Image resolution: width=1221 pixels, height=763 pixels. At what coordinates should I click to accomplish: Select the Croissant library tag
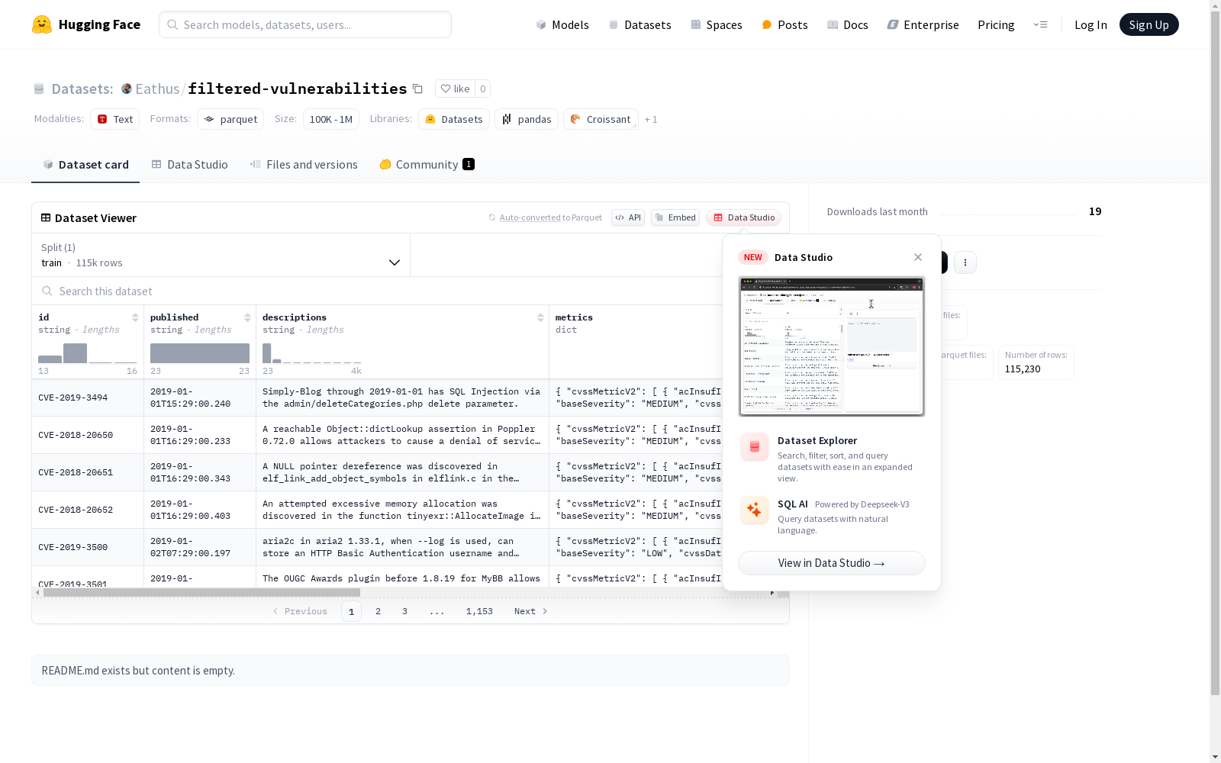pyautogui.click(x=601, y=119)
